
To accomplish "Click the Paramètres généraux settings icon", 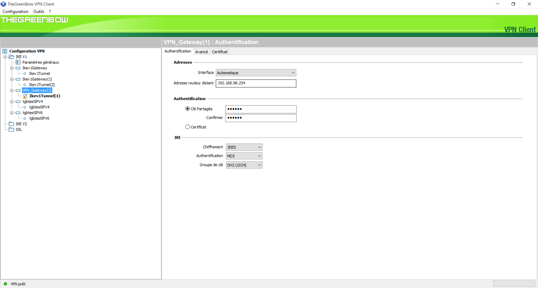I will click(18, 62).
